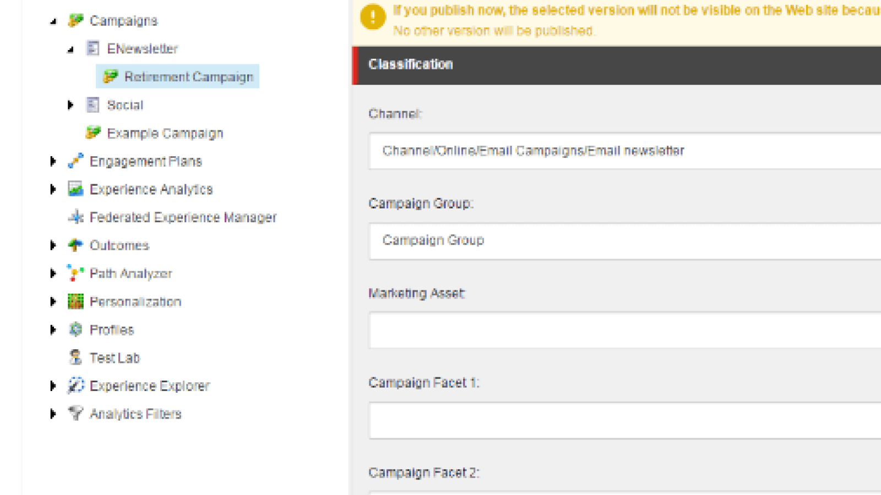Click the Profiles gear icon
881x495 pixels.
(75, 329)
